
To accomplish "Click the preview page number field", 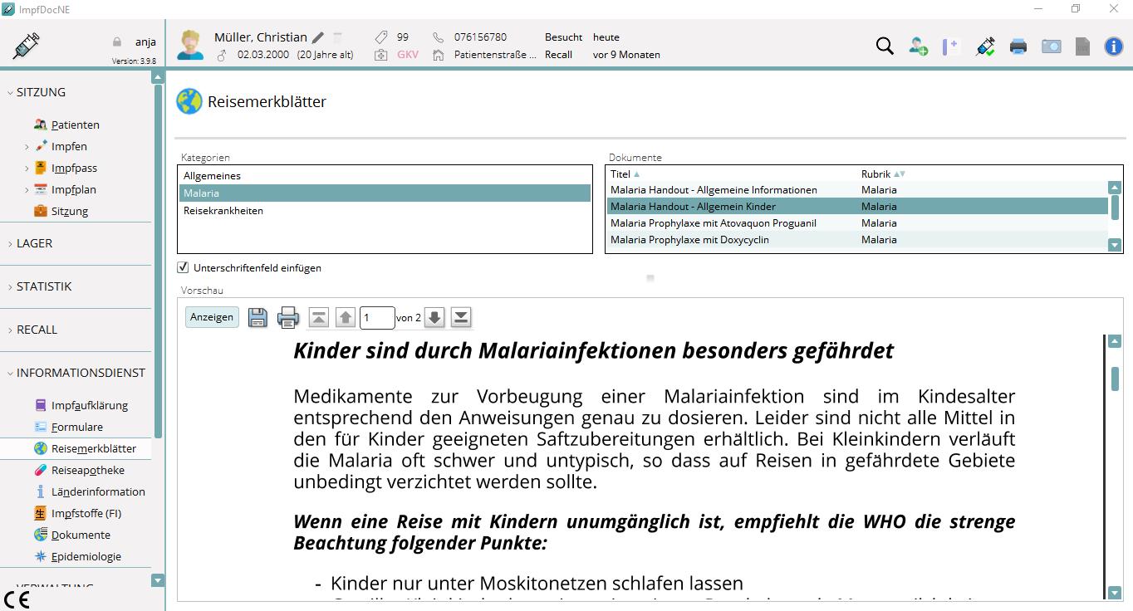I will [377, 317].
